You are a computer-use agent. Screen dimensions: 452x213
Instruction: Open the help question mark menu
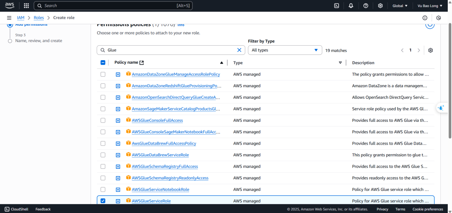366,6
